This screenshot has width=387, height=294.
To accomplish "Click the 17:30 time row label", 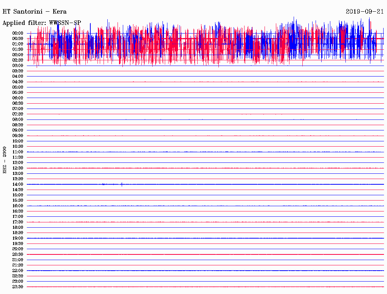I will click(x=18, y=222).
